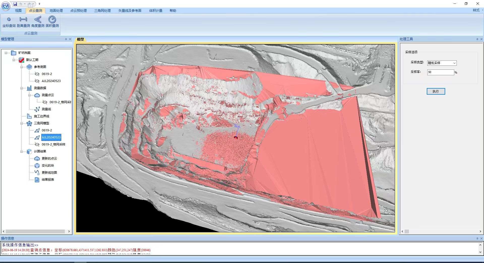Click the 采样率 input field

pos(440,72)
